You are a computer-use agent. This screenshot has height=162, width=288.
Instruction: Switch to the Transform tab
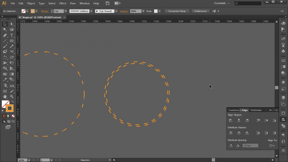coord(233,110)
